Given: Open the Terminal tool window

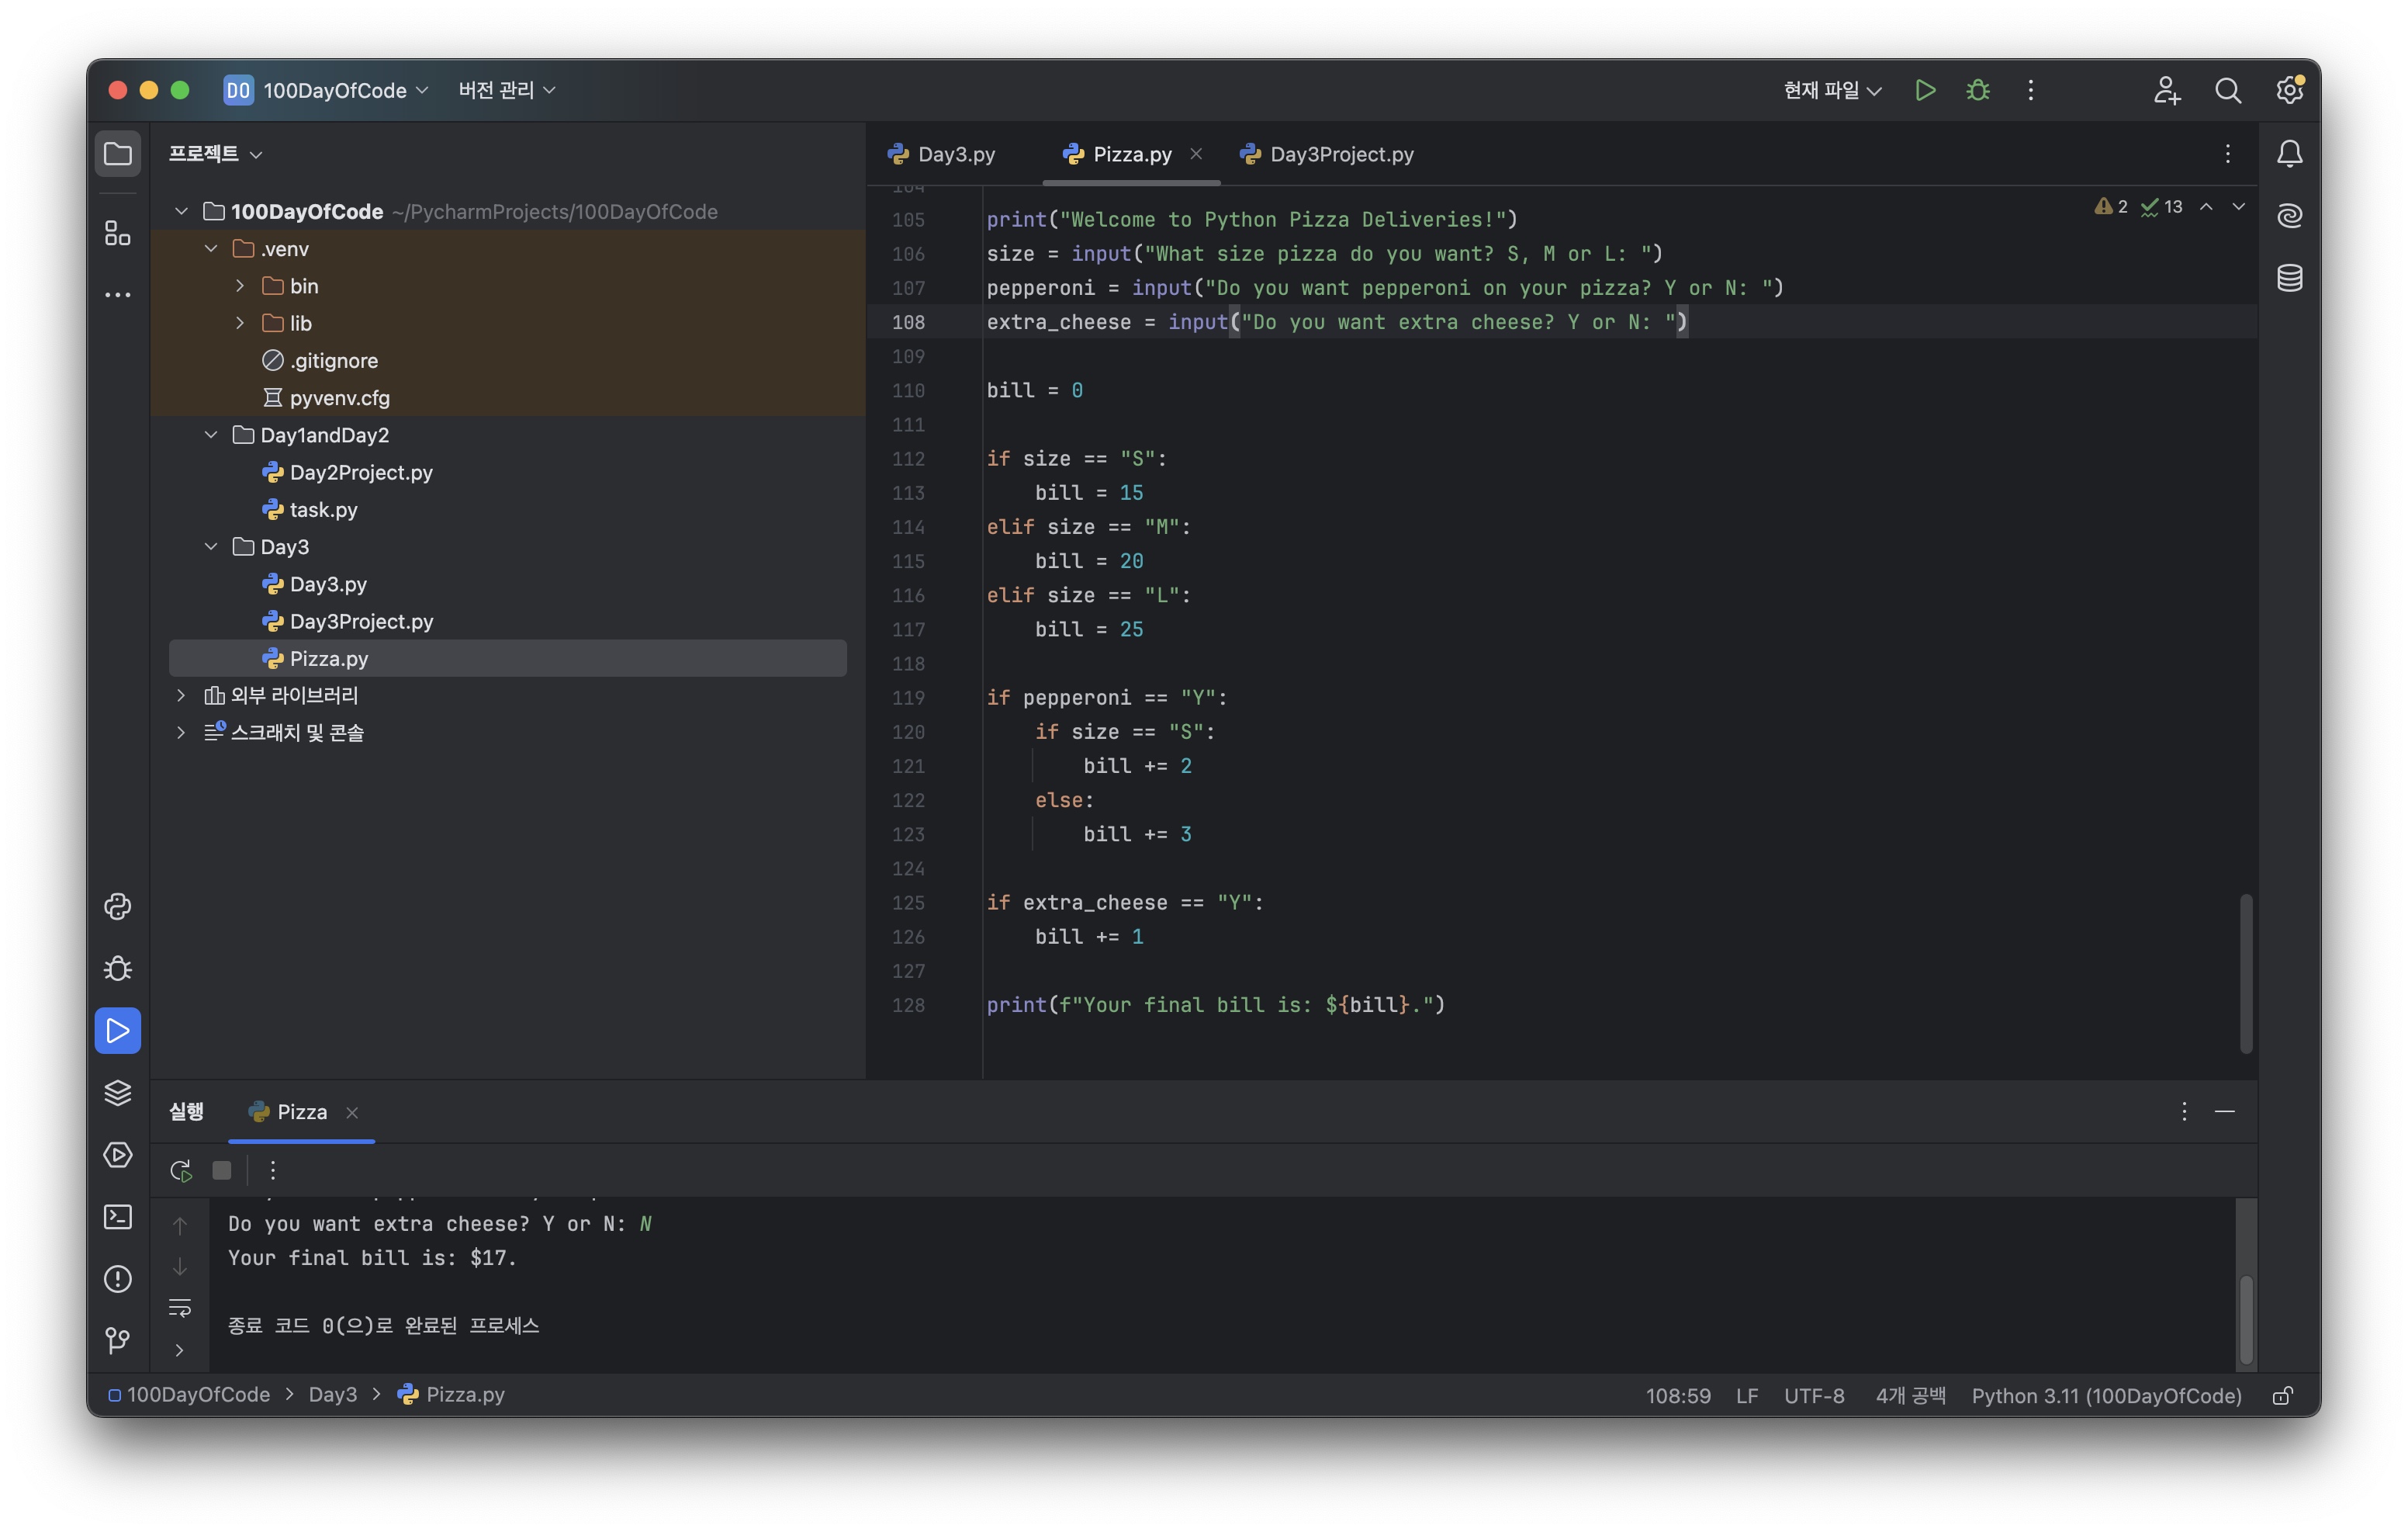Looking at the screenshot, I should 118,1217.
